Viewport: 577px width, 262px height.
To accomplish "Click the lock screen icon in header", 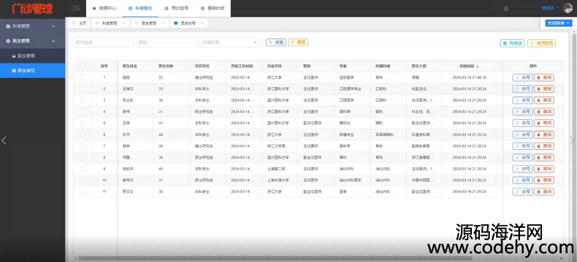I will click(506, 8).
